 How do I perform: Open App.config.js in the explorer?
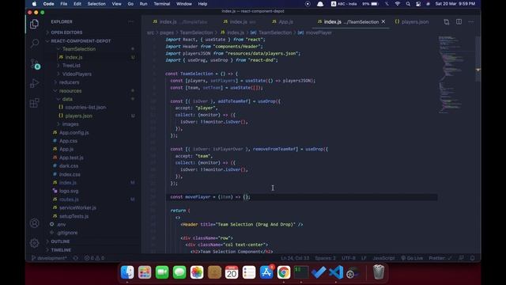coord(74,132)
